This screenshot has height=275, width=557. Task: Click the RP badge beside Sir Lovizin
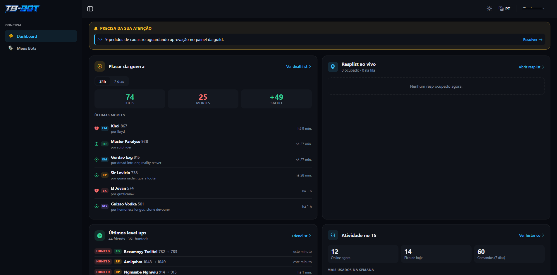(104, 175)
